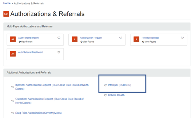The image size is (192, 118).
Task: Click the Authorizations & Referrals breadcrumb text
Action: [x=29, y=3]
